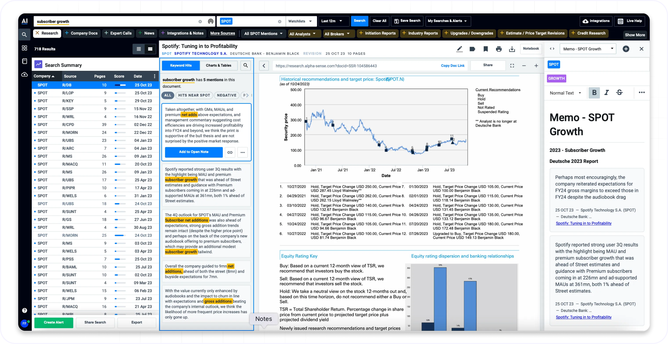The width and height of the screenshot is (668, 344).
Task: Open Spotify: Tuning in to Profitability memo link
Action: click(583, 223)
